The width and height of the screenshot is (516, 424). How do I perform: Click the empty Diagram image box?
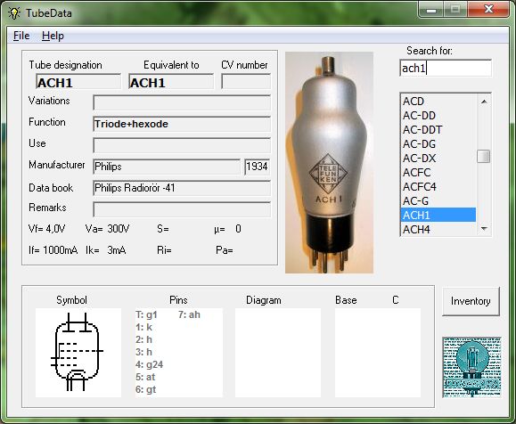pyautogui.click(x=278, y=353)
